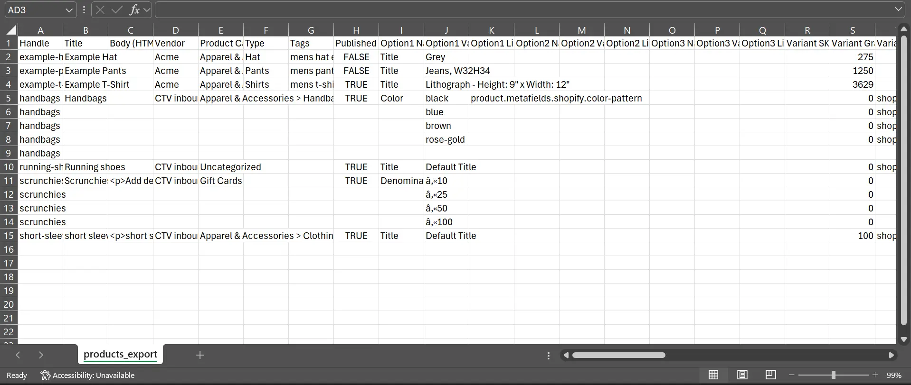Viewport: 911px width, 385px height.
Task: Click the Insert Function fx icon
Action: [x=134, y=9]
